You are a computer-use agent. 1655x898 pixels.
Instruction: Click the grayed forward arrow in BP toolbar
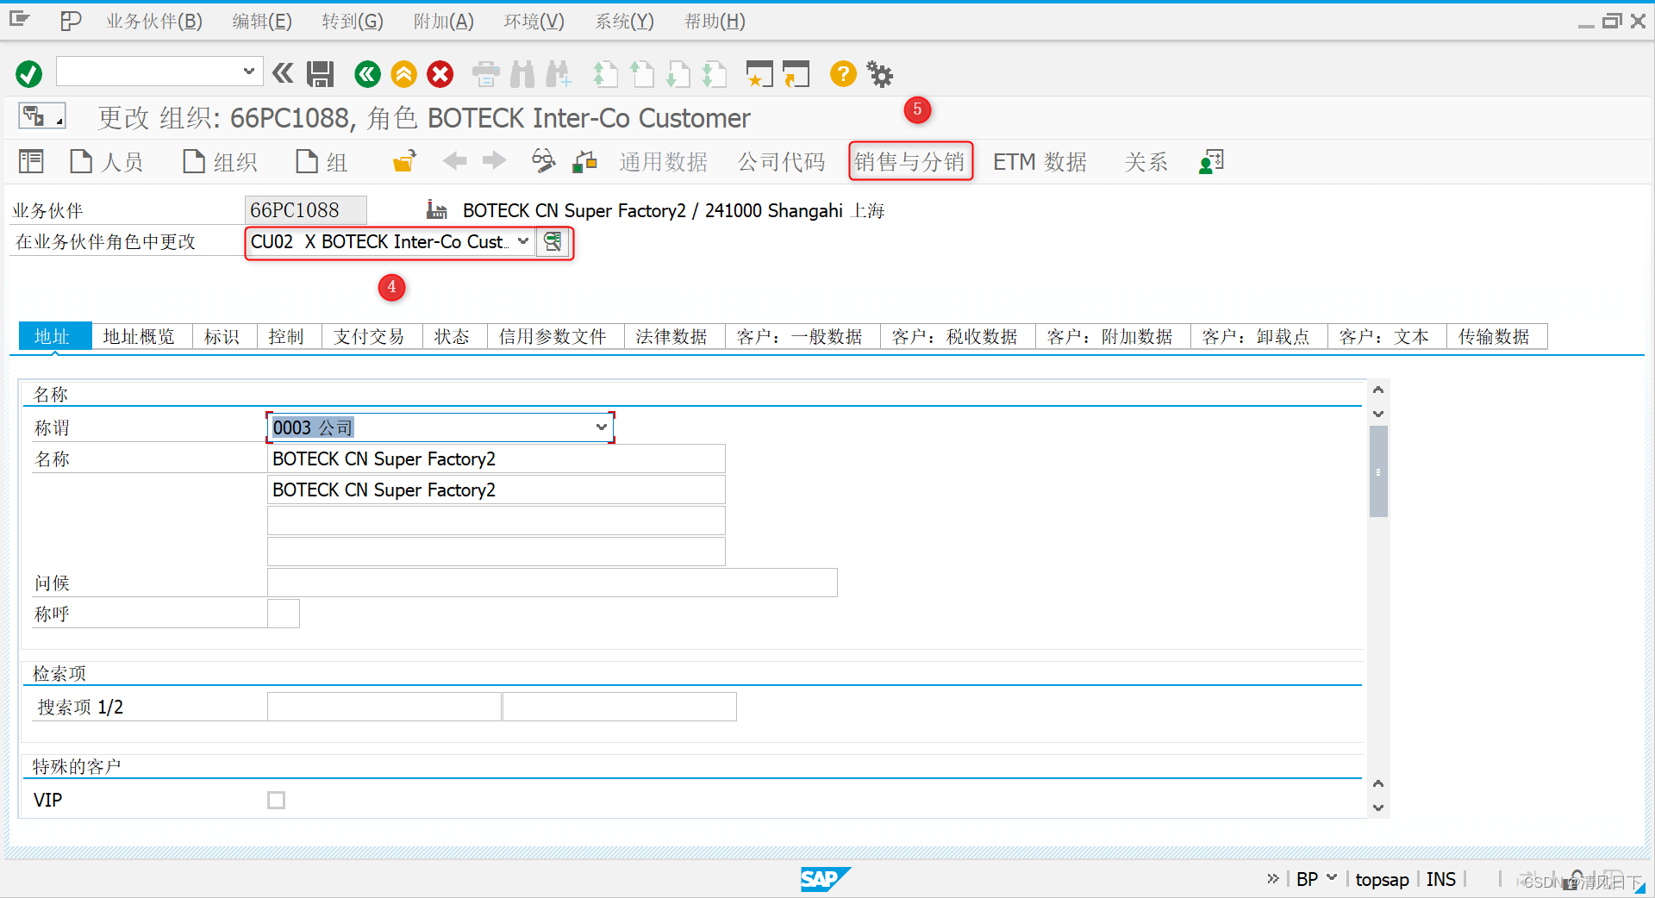click(x=494, y=161)
